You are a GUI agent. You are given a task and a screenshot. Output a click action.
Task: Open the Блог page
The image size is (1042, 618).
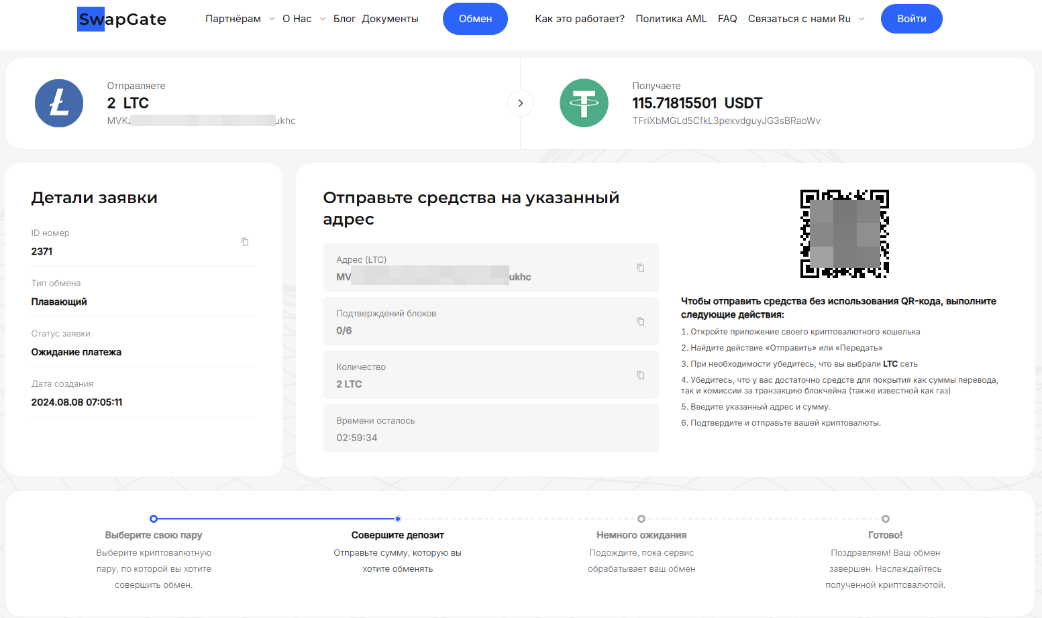click(344, 19)
